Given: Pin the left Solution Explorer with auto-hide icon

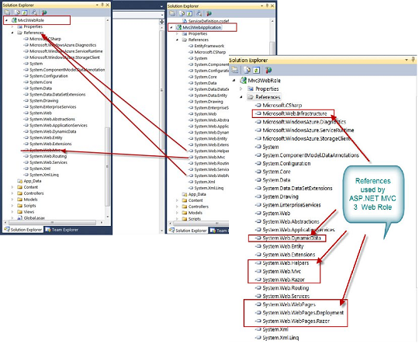Looking at the screenshot, I should tap(102, 5).
